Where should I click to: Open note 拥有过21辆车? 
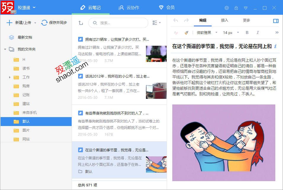pos(119,50)
